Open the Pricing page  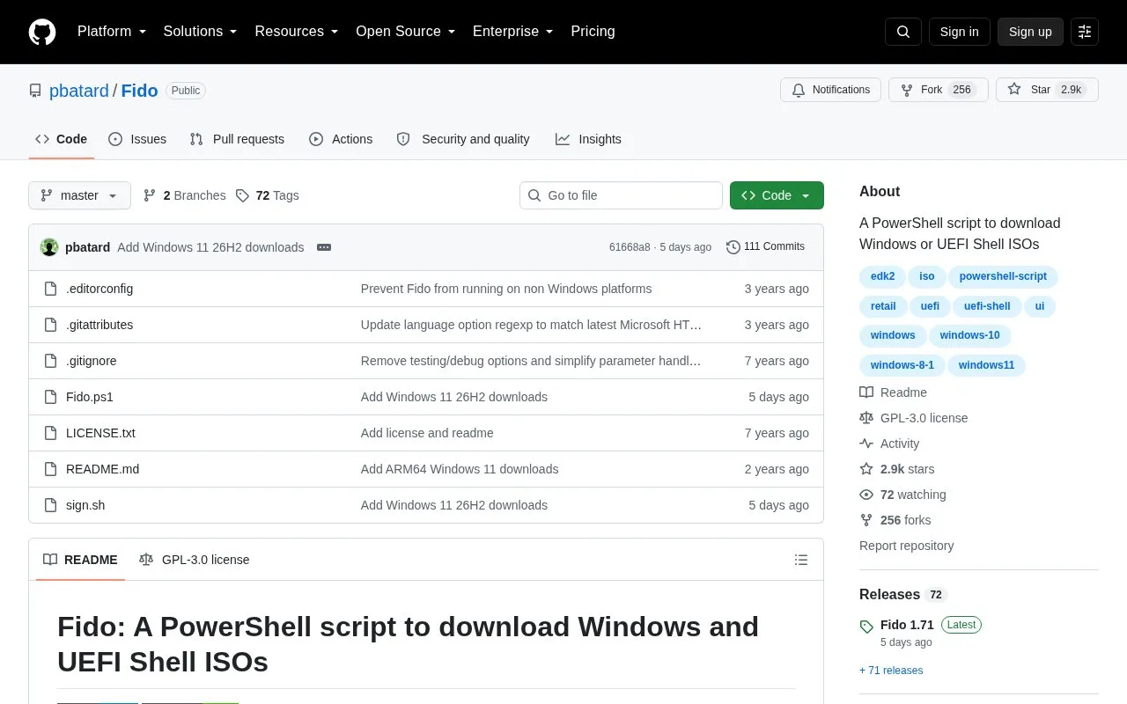[593, 32]
